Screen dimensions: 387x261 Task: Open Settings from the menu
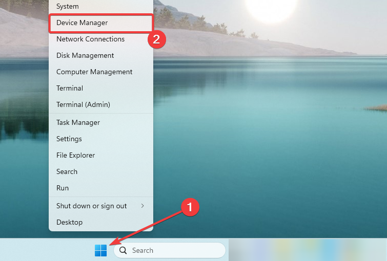click(x=101, y=139)
